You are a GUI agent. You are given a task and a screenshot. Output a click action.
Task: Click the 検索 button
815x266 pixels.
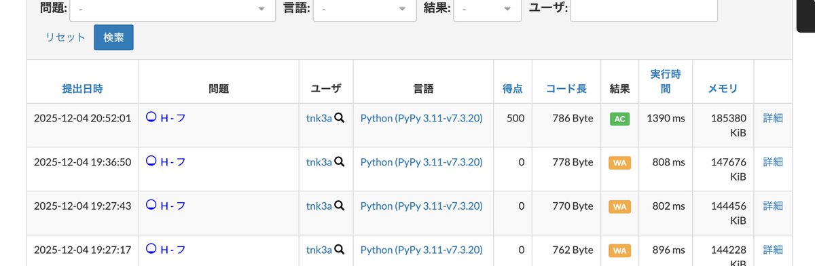[113, 37]
